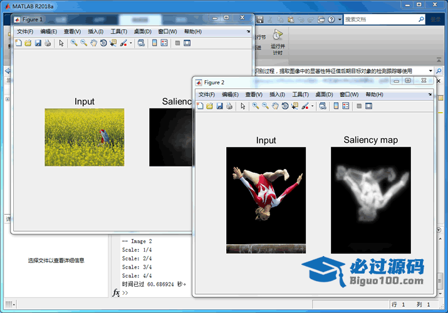This screenshot has height=313, width=448.
Task: Select the Pan hand tool in Figure 2
Action: click(x=275, y=106)
